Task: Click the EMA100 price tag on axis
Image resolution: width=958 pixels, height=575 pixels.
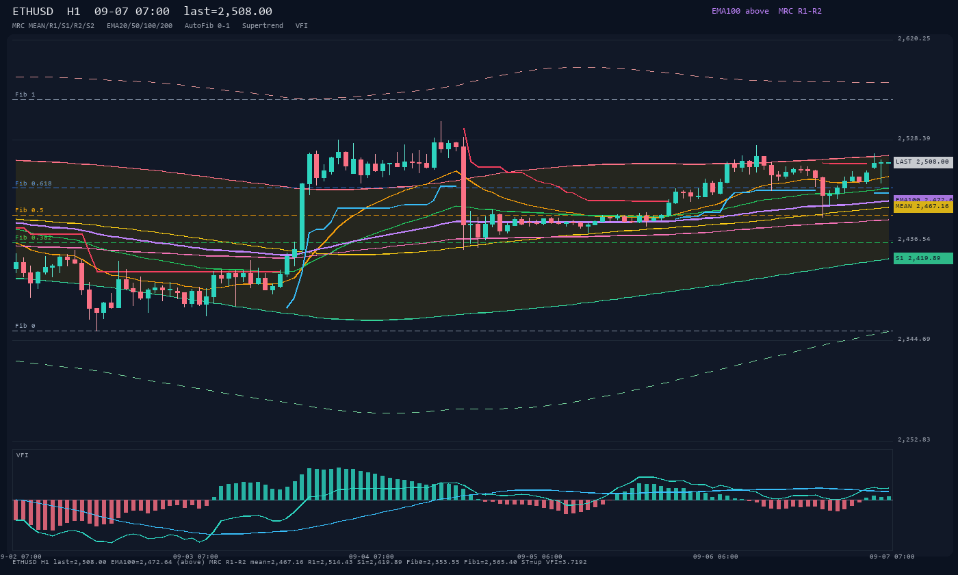Action: pyautogui.click(x=923, y=199)
